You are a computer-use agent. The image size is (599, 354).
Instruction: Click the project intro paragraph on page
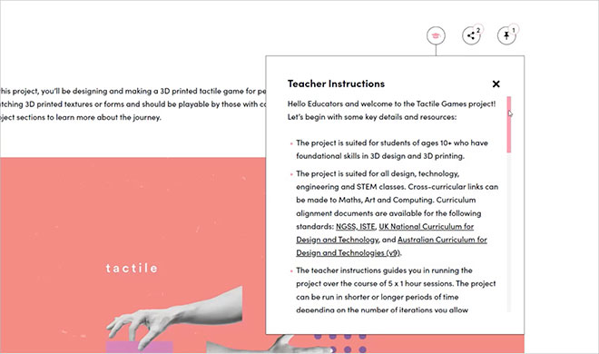132,104
